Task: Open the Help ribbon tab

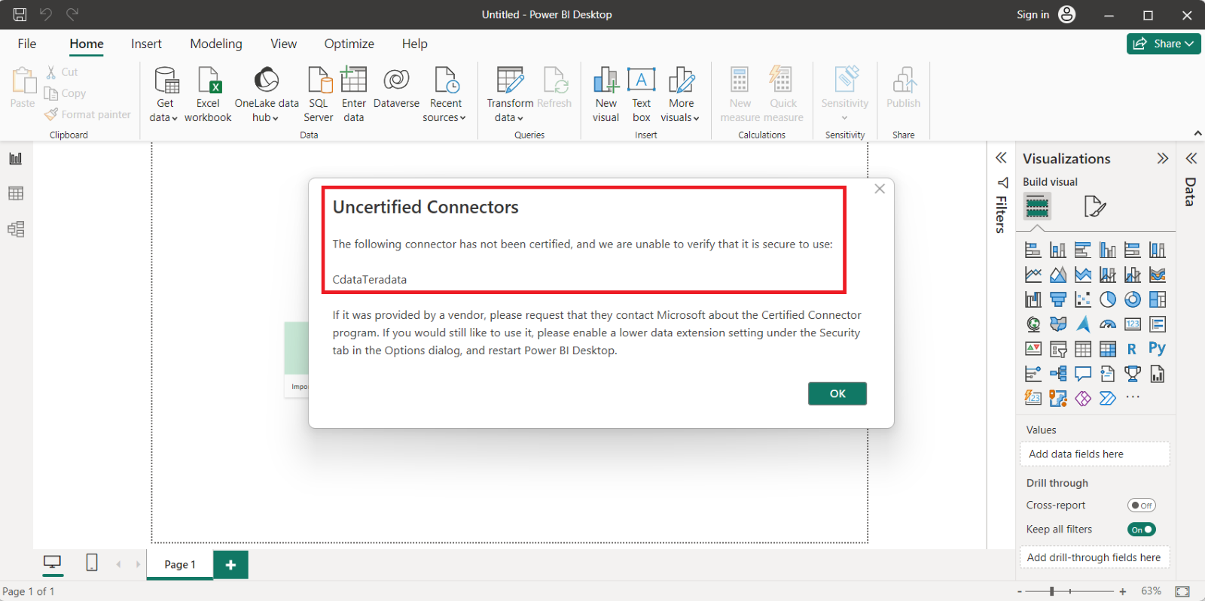Action: [x=414, y=44]
